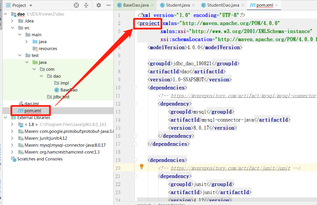This screenshot has height=205, width=317.
Task: Click the com package icon
Action: 42,69
